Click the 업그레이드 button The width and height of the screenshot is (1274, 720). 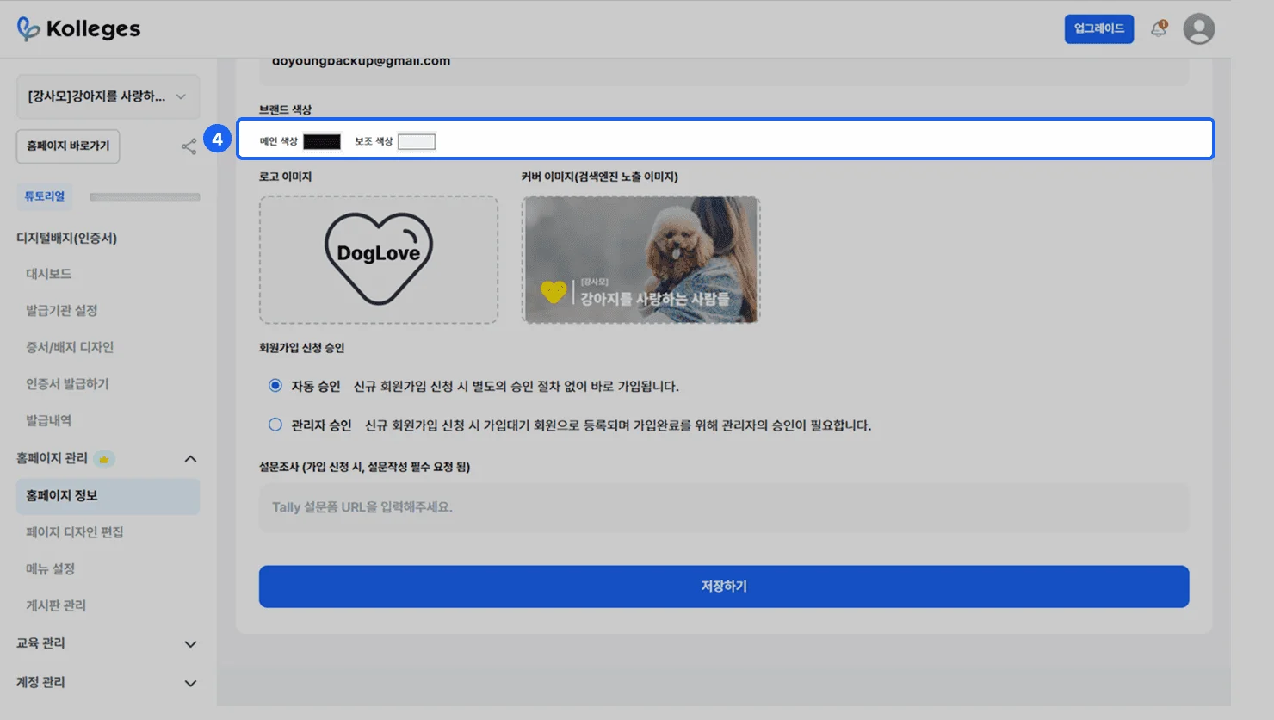(1098, 29)
